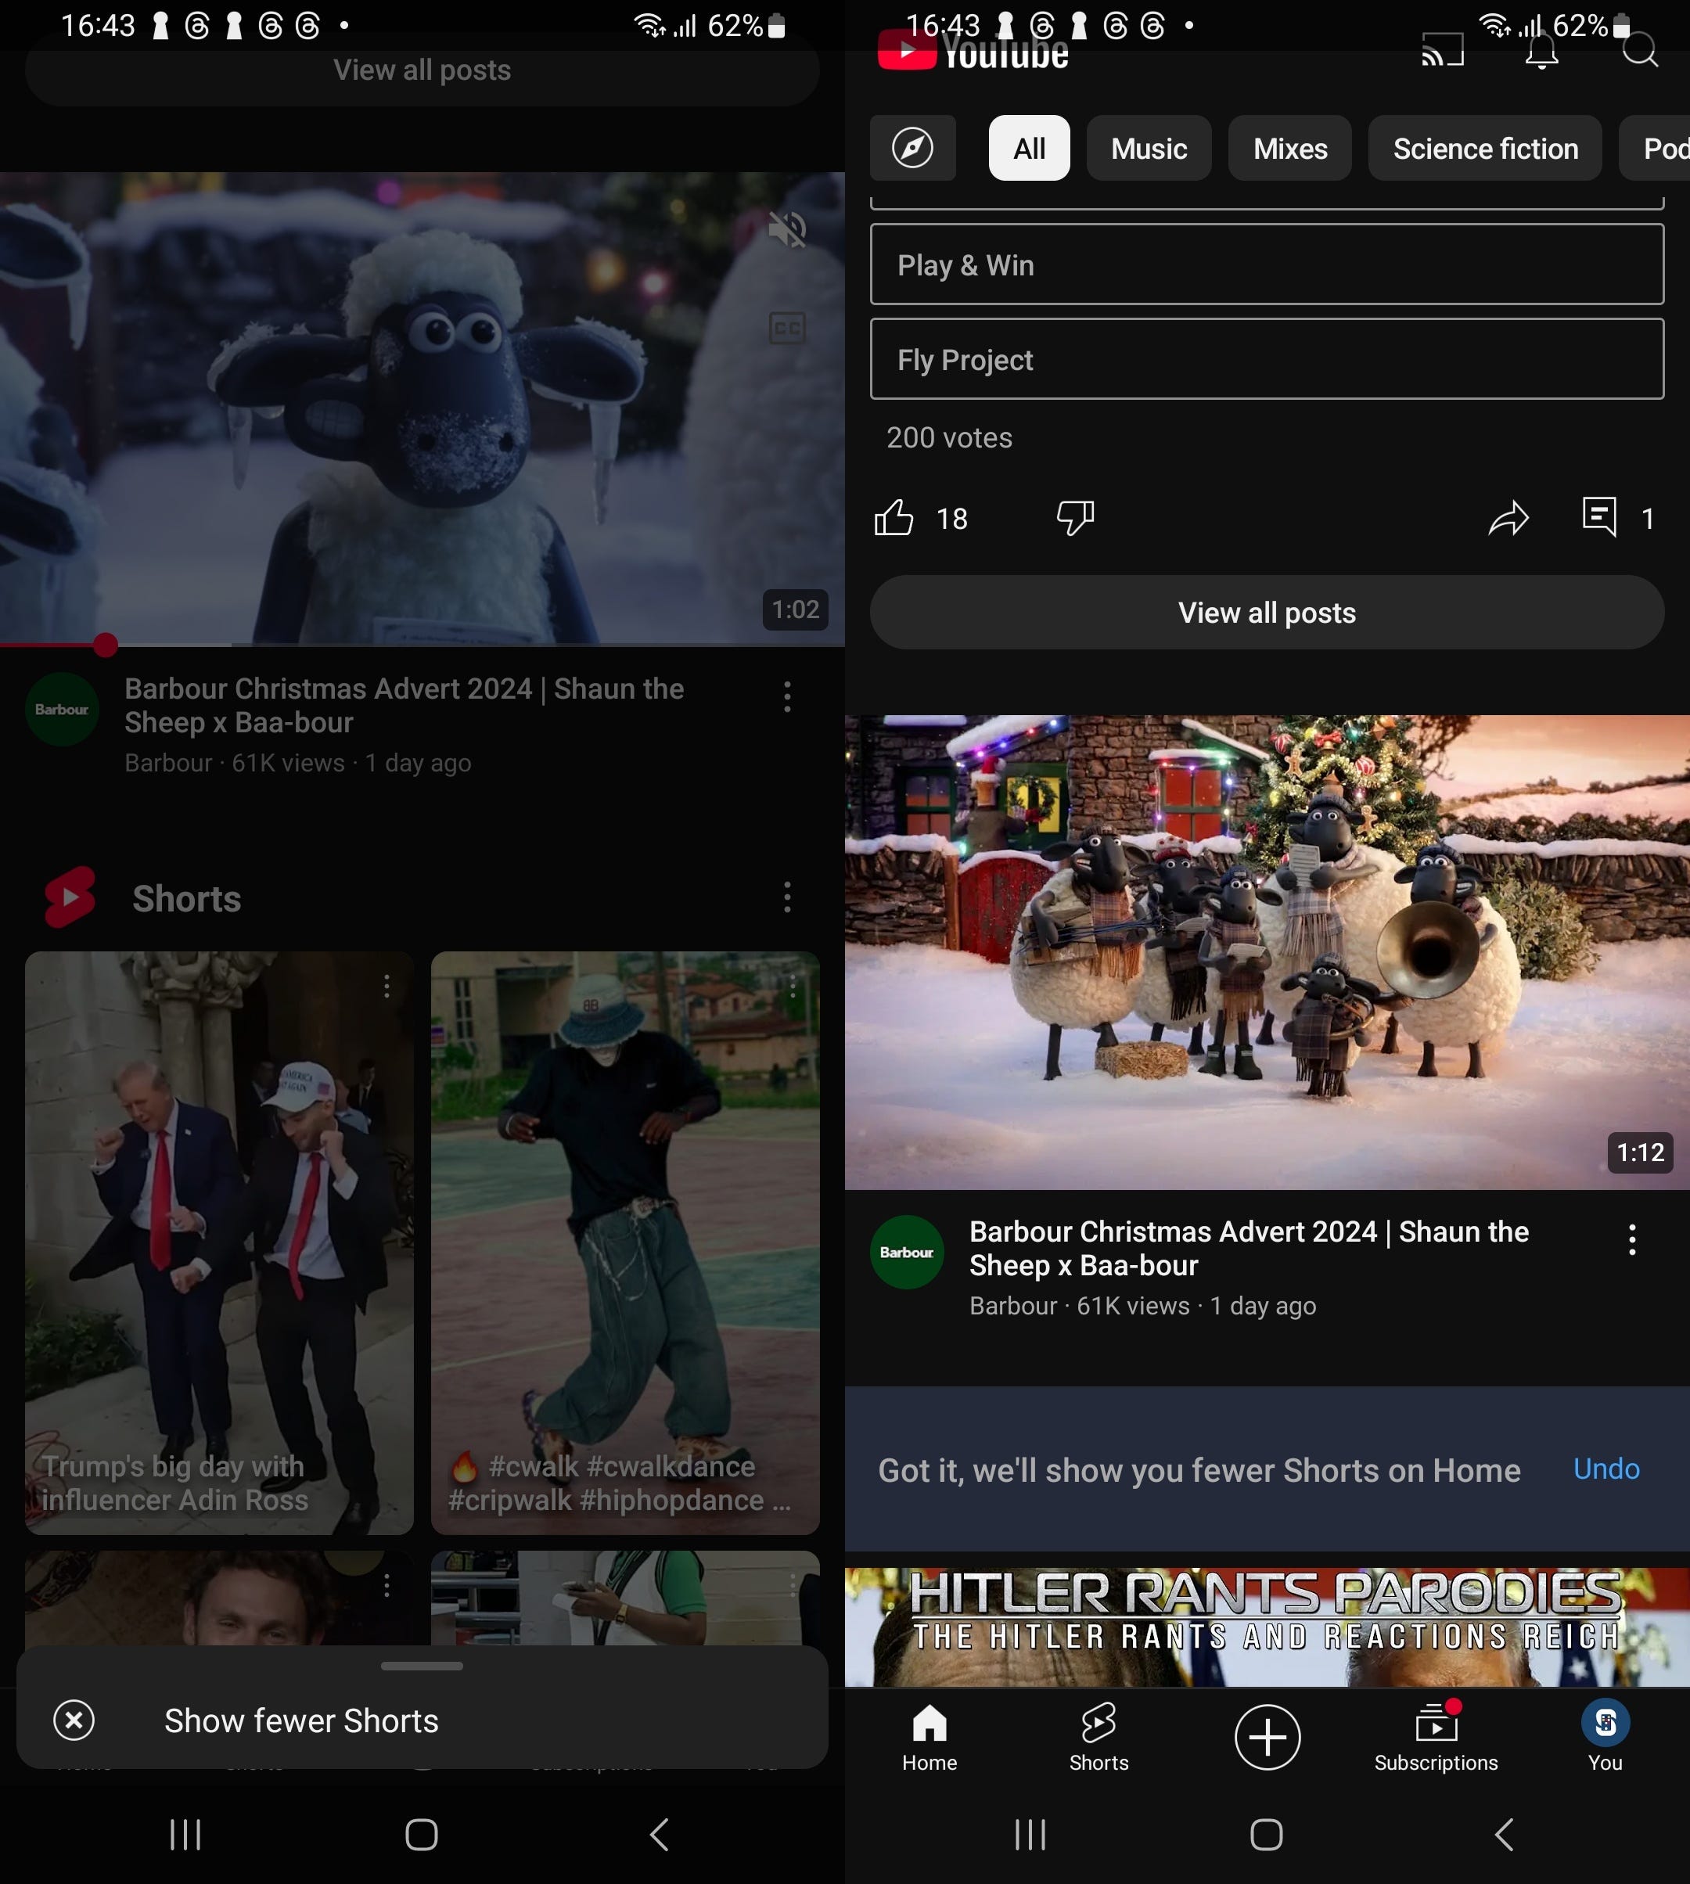
Task: Open the Cast screen icon
Action: point(1443,49)
